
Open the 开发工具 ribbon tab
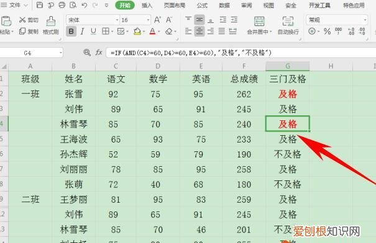pyautogui.click(x=319, y=5)
